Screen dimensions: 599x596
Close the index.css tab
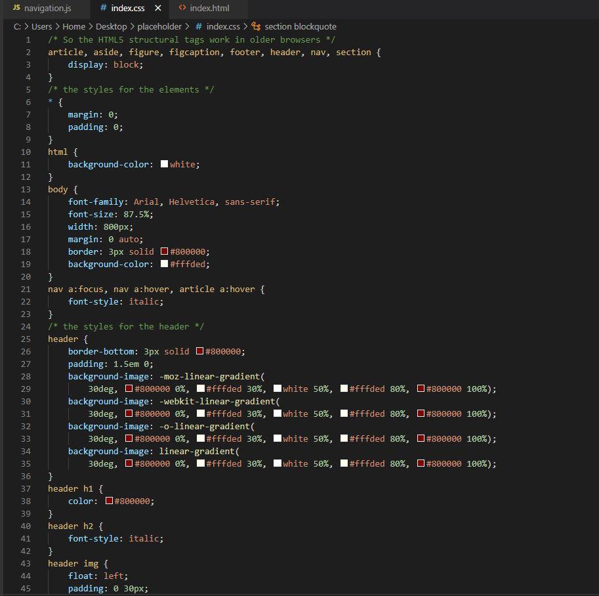[157, 8]
